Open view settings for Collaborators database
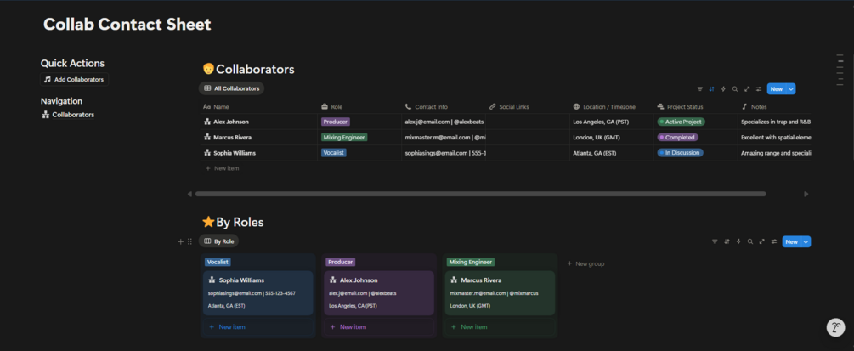The width and height of the screenshot is (854, 351). click(759, 88)
